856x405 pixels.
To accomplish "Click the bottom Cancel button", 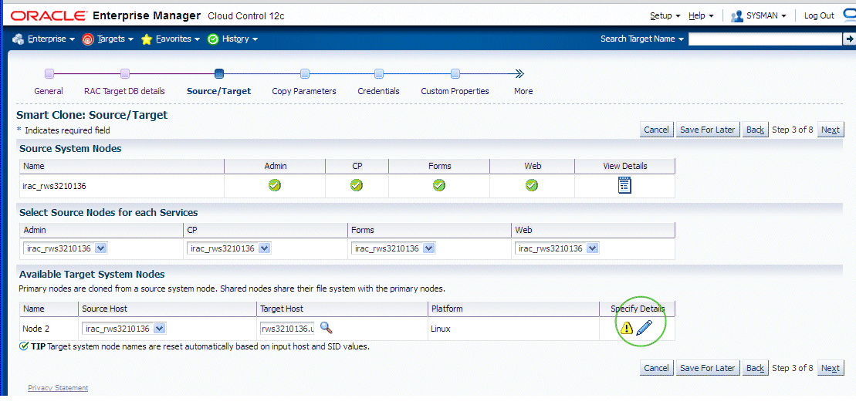I will click(656, 368).
